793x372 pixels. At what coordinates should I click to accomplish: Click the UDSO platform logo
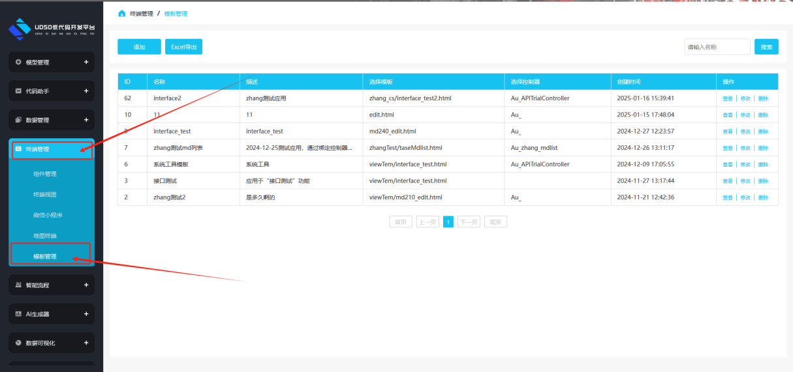tap(20, 29)
